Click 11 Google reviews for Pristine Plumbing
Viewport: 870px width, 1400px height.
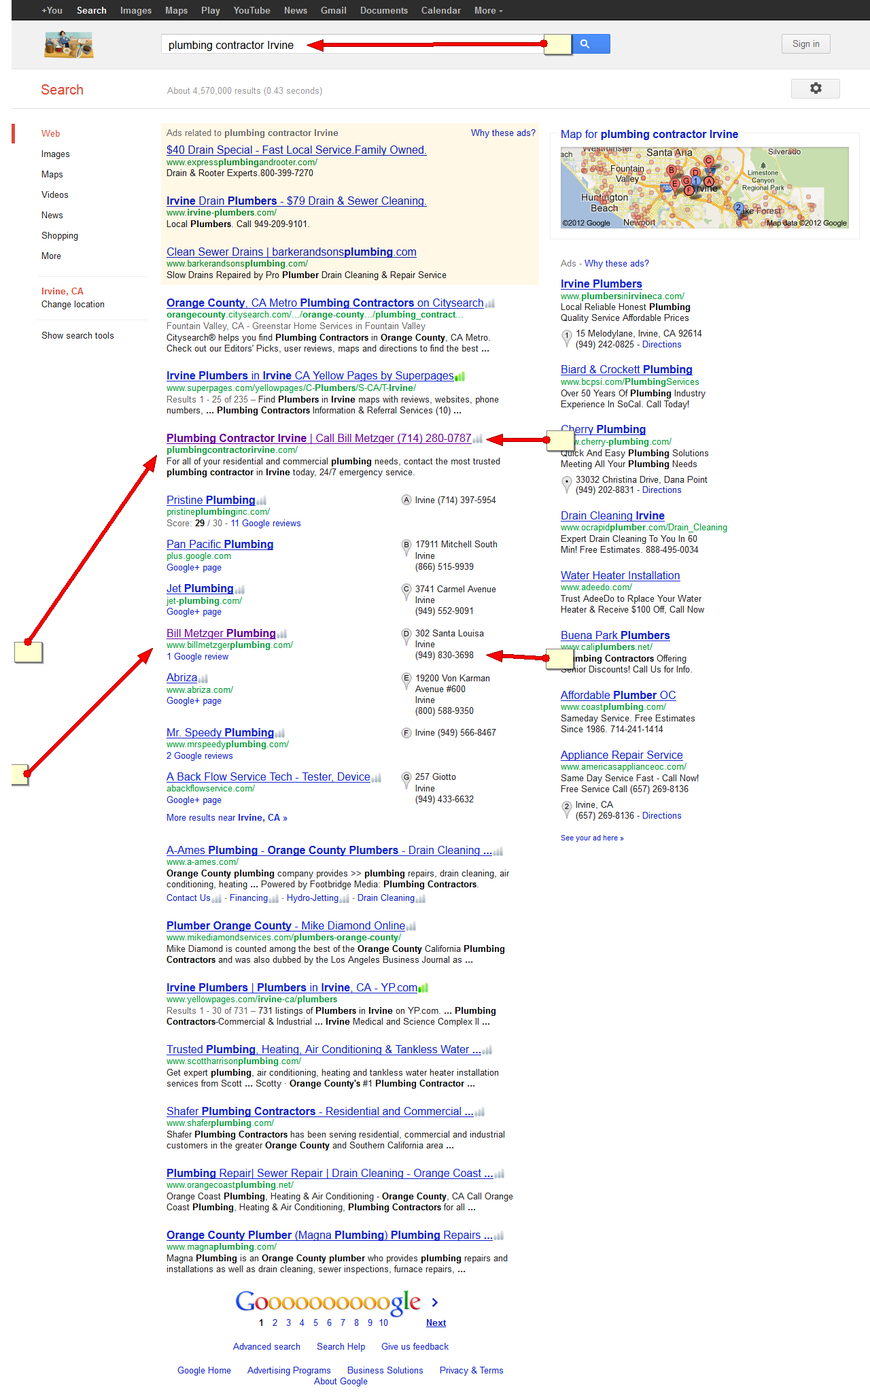tap(265, 523)
